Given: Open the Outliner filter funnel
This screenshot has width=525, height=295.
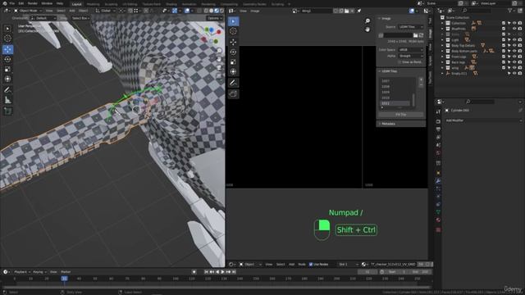Looking at the screenshot, I should [x=510, y=11].
